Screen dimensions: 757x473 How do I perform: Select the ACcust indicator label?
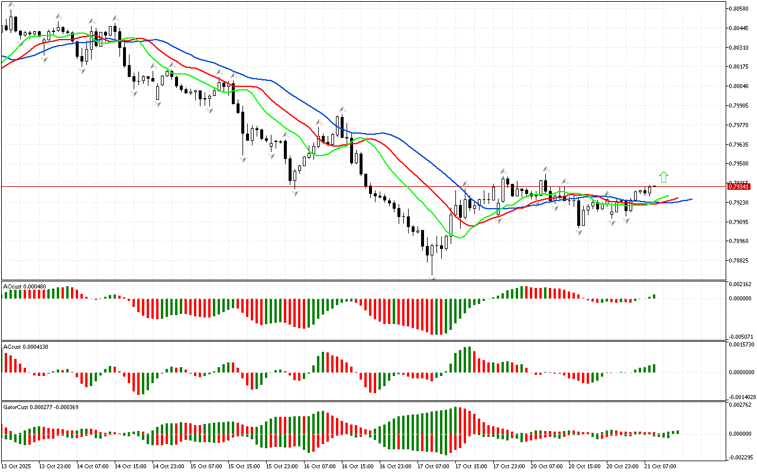coord(25,346)
